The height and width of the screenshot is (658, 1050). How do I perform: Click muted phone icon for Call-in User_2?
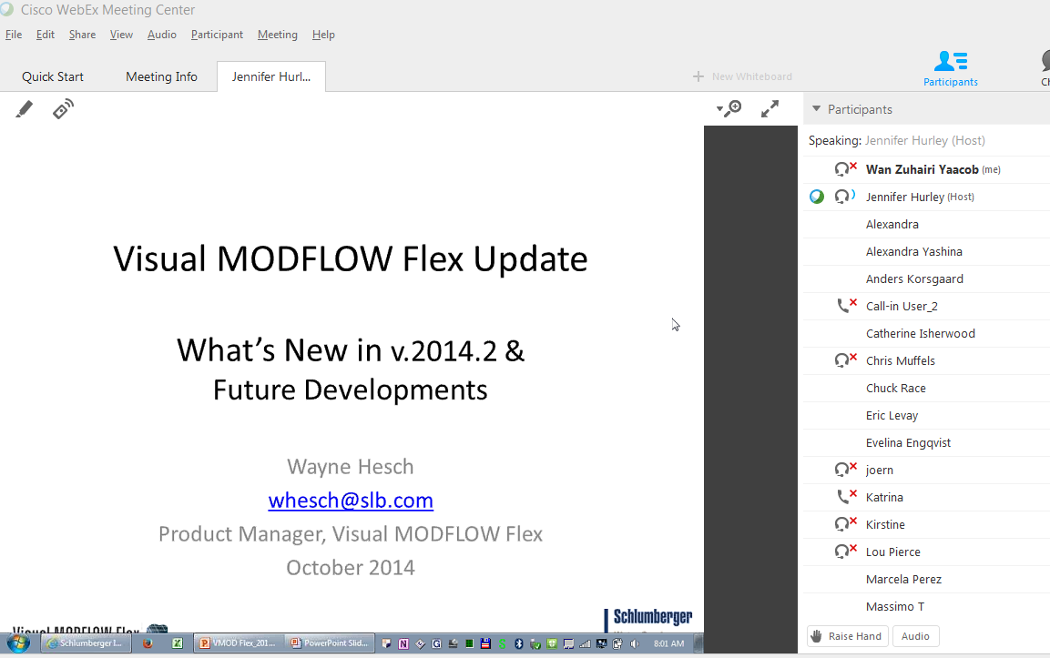pyautogui.click(x=846, y=305)
